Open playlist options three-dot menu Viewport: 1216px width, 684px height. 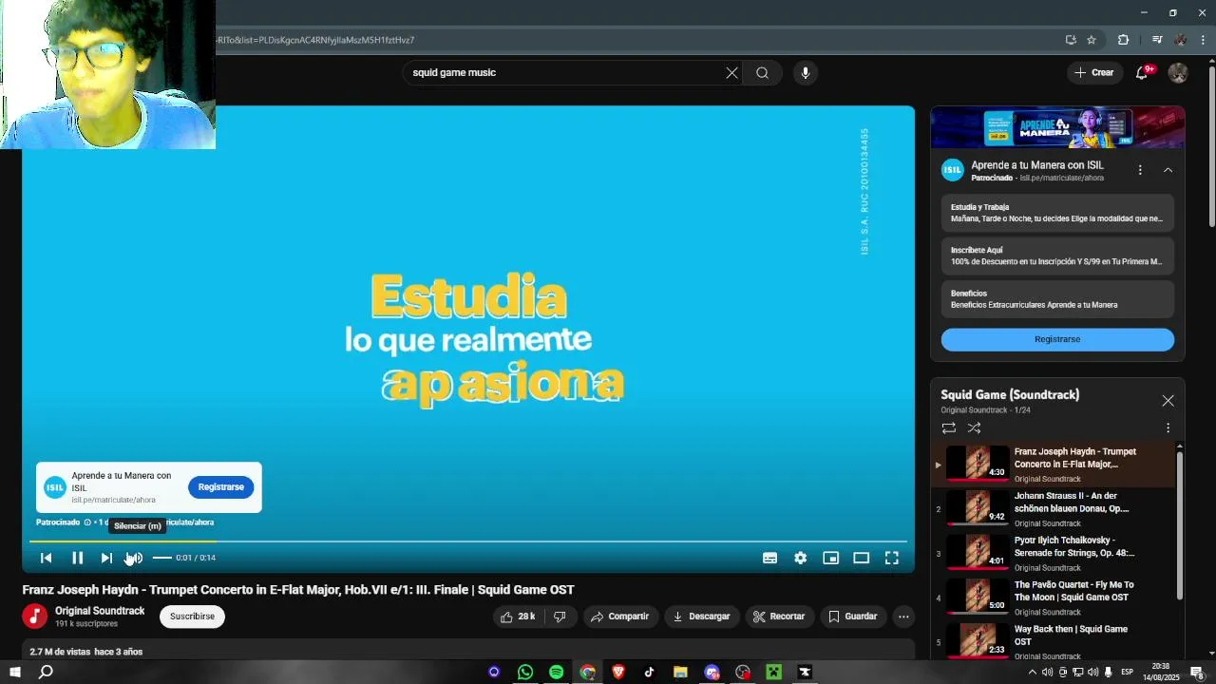coord(1168,428)
